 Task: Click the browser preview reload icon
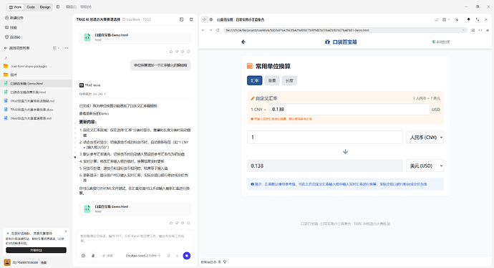218,30
